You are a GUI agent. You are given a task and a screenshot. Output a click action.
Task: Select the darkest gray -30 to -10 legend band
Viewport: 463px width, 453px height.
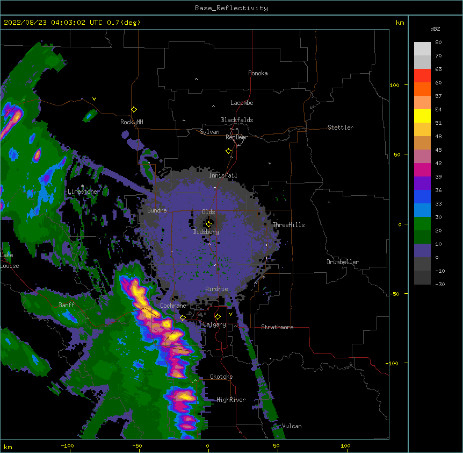422,278
